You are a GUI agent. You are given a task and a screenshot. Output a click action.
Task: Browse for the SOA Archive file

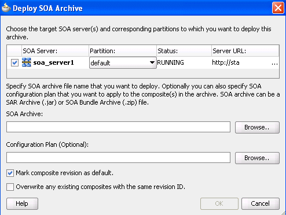click(x=257, y=127)
